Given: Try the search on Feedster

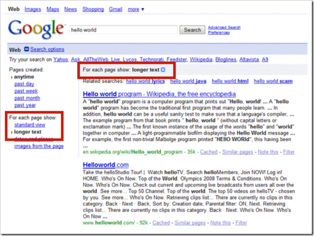Looking at the screenshot, I should pos(176,60).
